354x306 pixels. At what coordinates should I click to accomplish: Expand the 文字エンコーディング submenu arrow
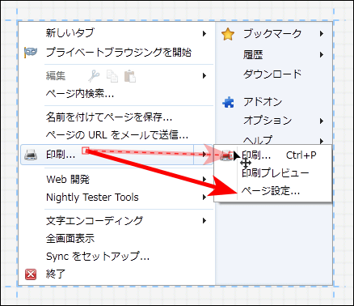(204, 221)
